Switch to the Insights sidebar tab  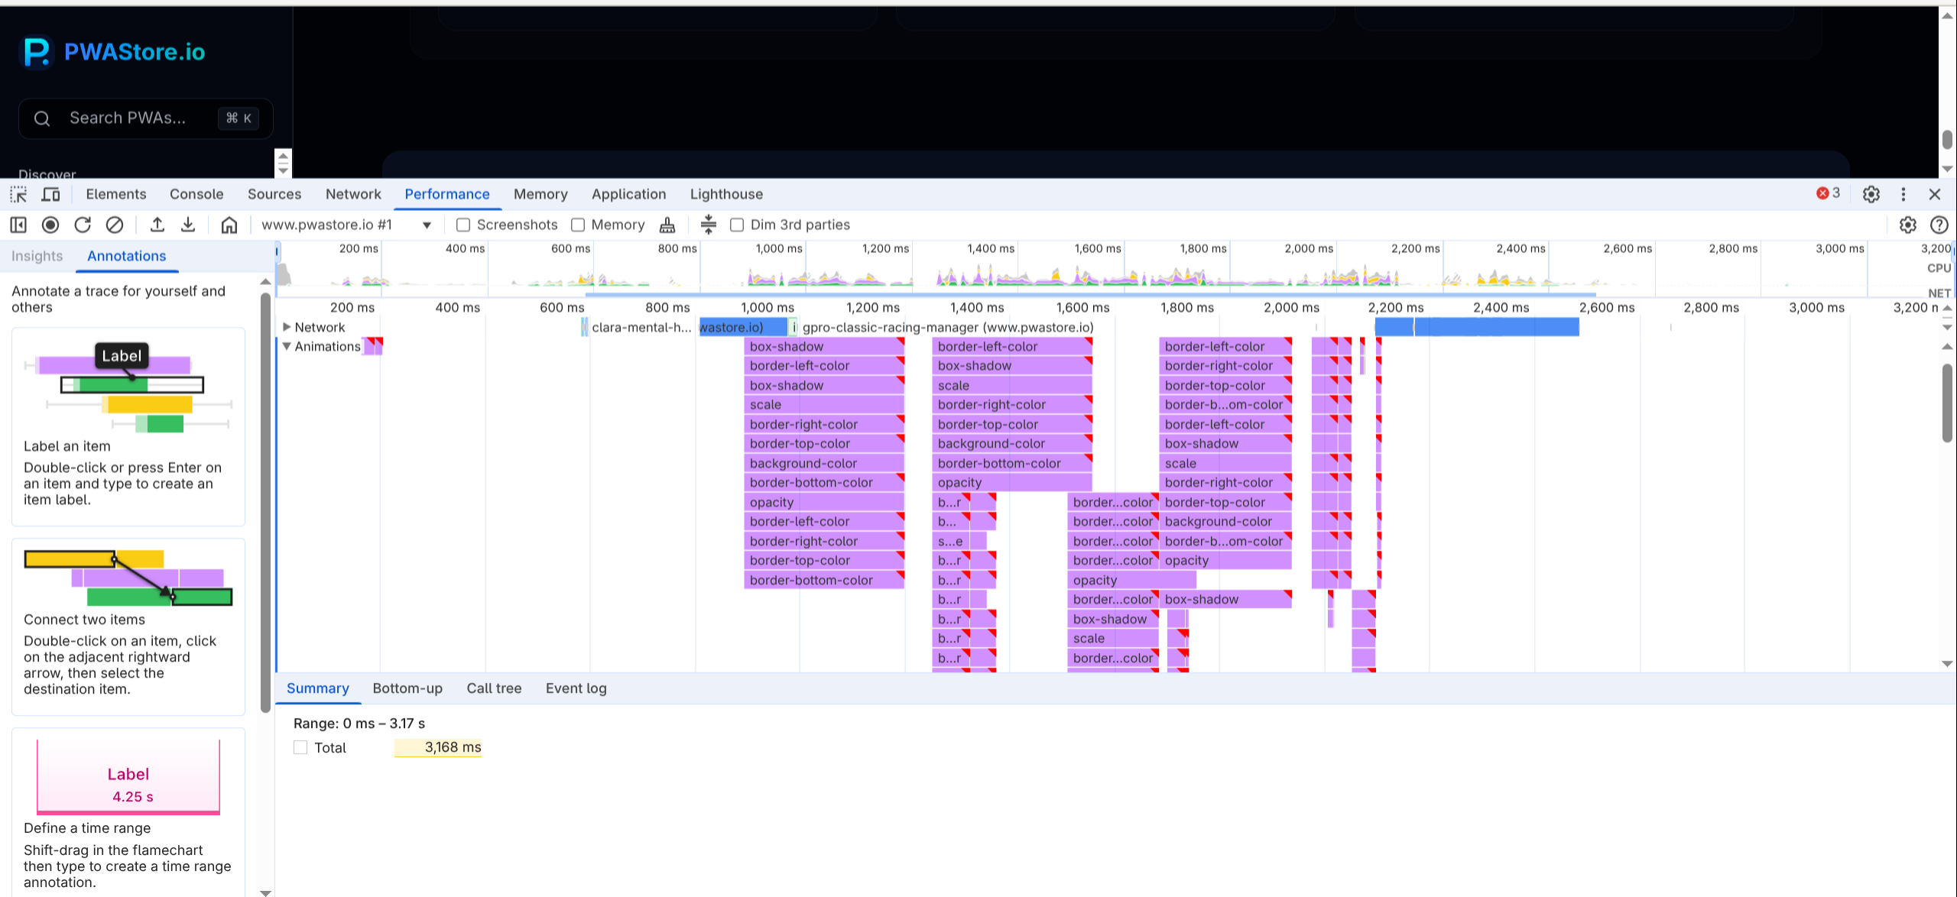[x=37, y=256]
